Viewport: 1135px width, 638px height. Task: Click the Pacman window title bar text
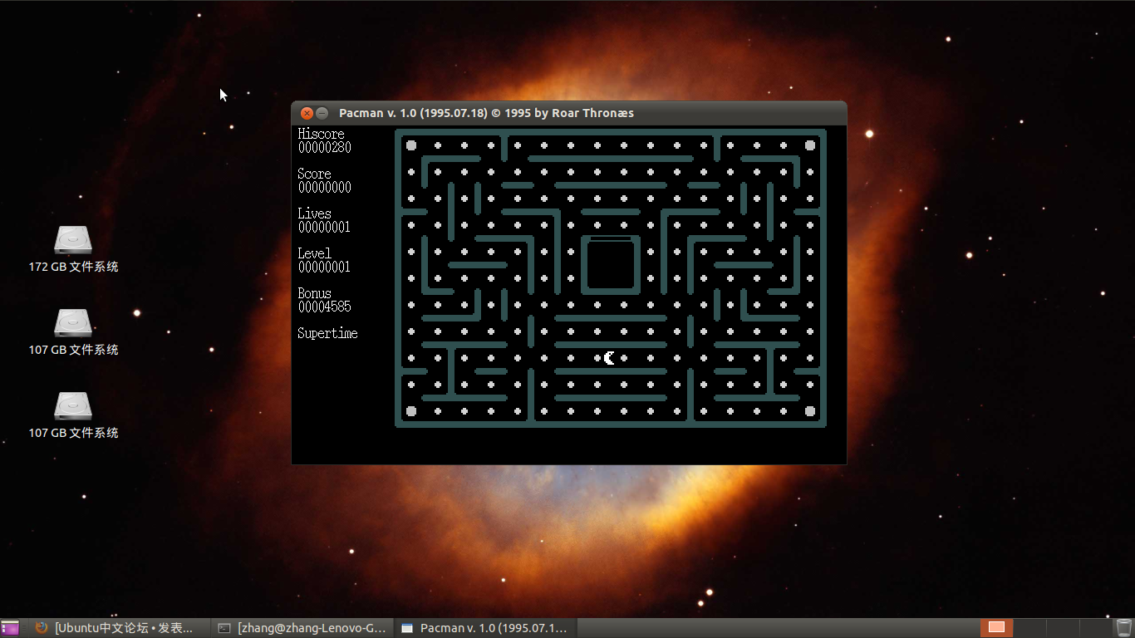tap(486, 113)
